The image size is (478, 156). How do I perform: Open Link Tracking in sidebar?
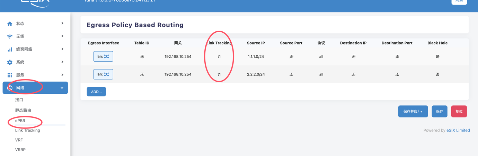[x=28, y=131]
